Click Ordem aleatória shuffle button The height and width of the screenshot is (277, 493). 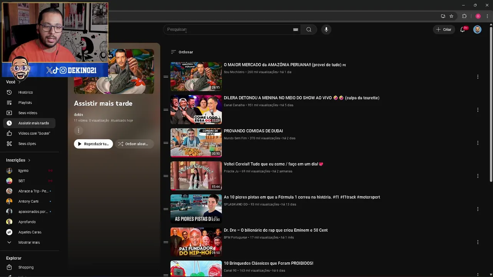click(134, 144)
